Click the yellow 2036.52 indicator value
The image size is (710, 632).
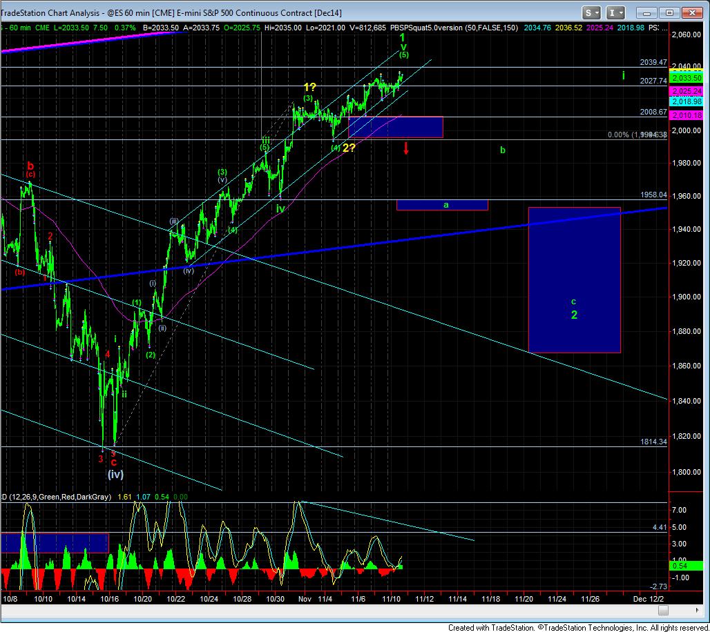point(568,28)
